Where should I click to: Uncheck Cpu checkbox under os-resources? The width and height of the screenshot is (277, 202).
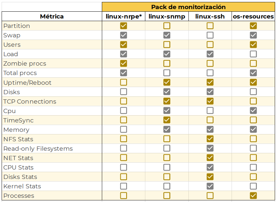pos(253,110)
